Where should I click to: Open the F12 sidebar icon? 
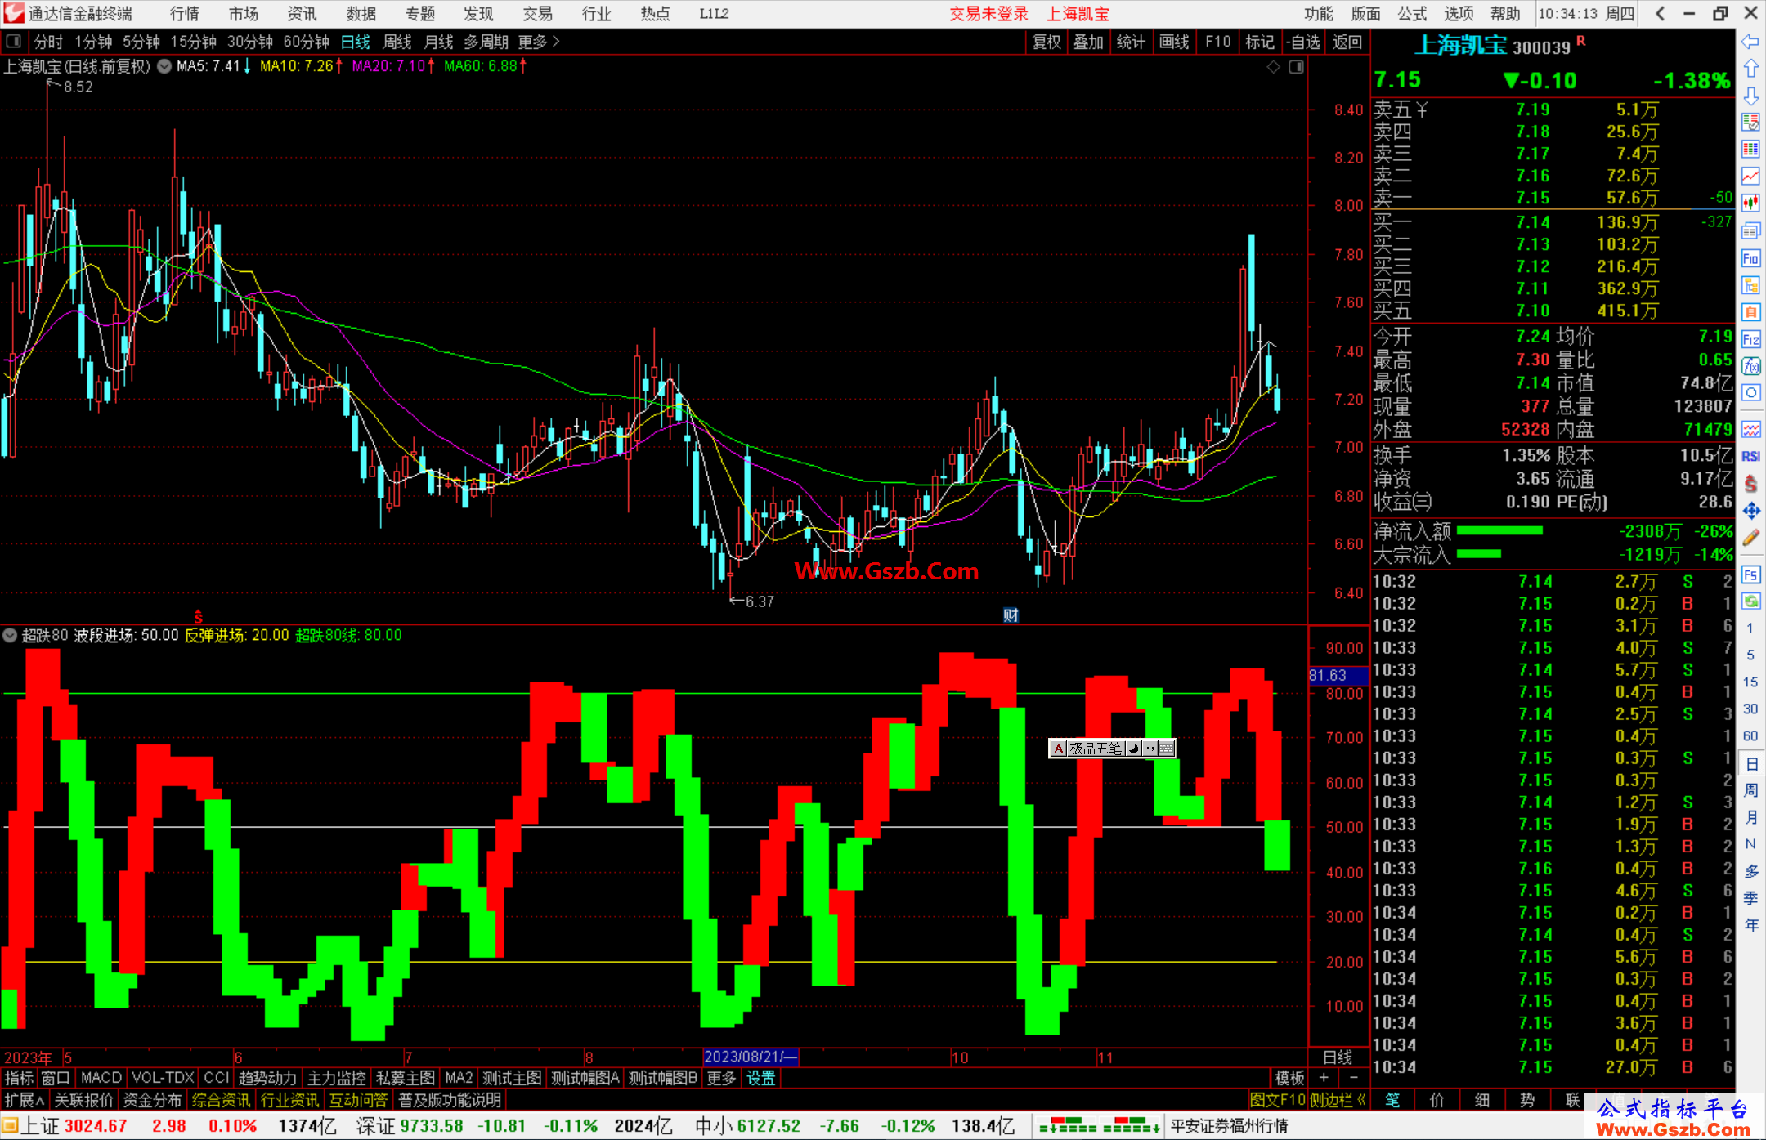coord(1750,340)
